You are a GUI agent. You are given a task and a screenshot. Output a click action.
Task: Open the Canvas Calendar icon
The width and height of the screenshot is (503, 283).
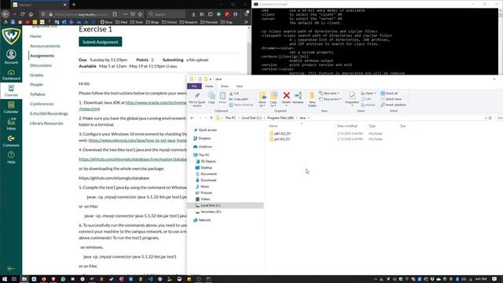(11, 108)
